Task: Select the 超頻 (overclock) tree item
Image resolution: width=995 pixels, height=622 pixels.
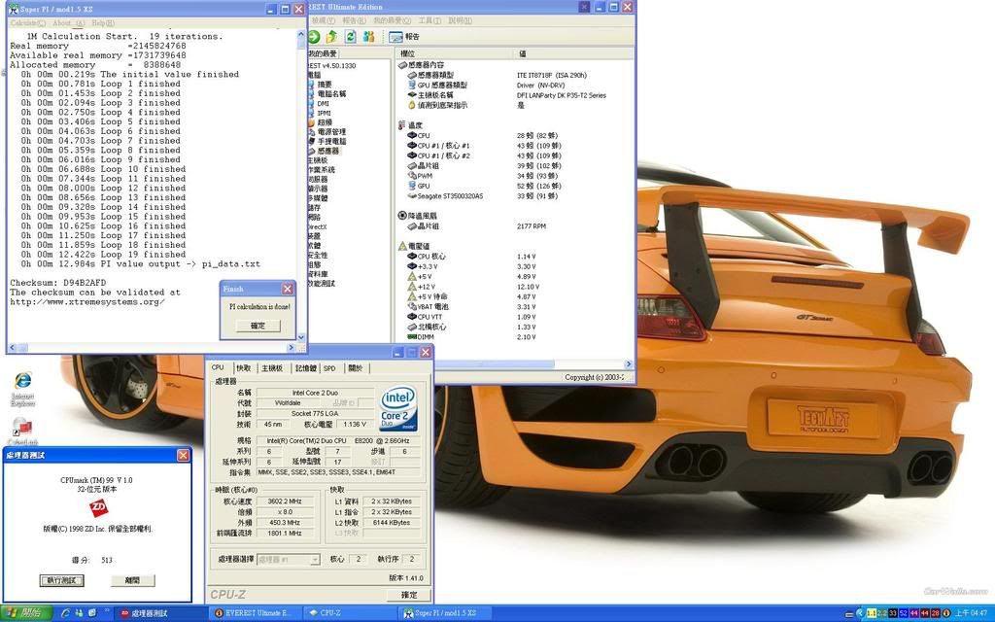Action: click(x=324, y=122)
